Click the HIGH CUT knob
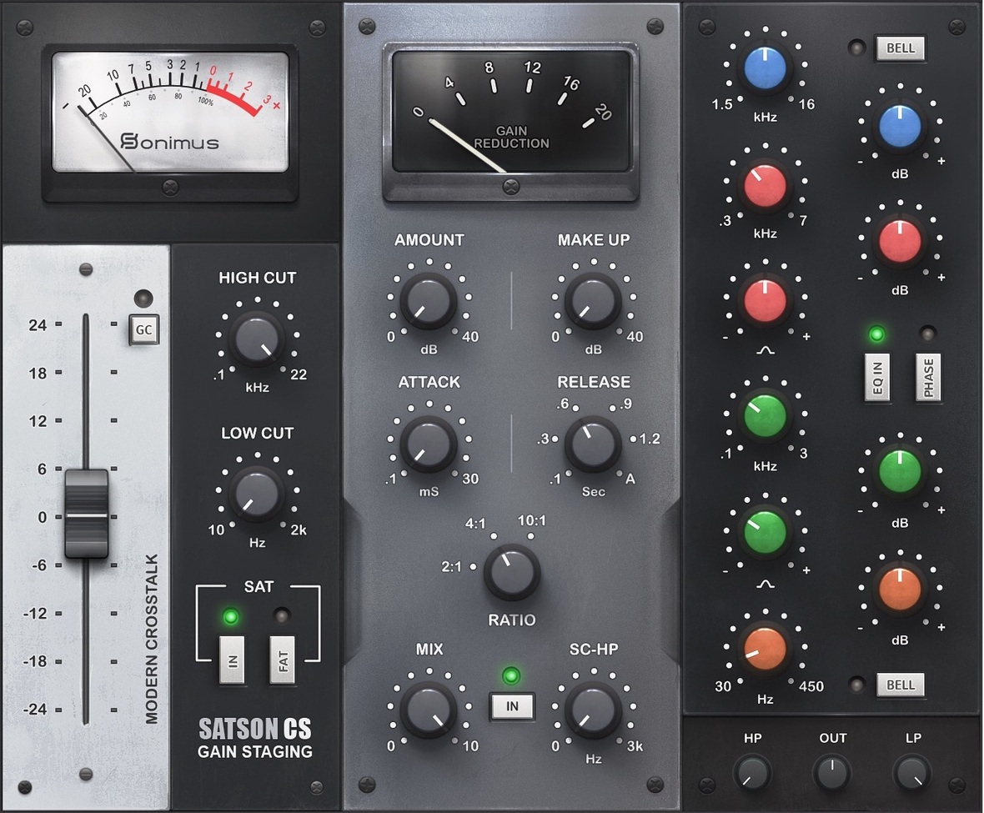Viewport: 984px width, 813px height. click(x=257, y=339)
